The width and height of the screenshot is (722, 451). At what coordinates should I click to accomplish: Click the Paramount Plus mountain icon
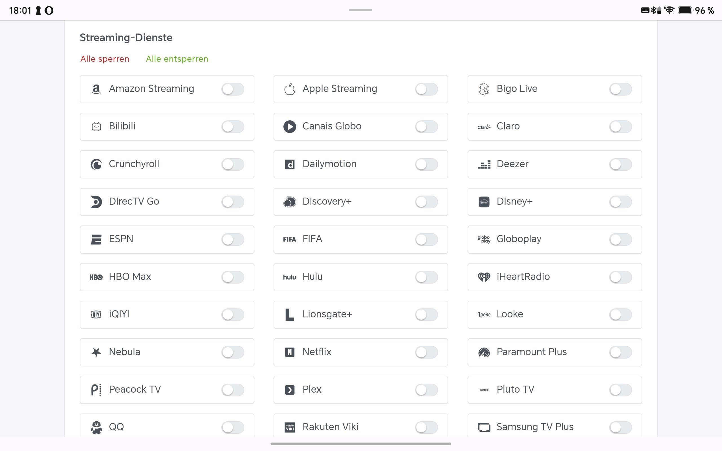coord(484,352)
